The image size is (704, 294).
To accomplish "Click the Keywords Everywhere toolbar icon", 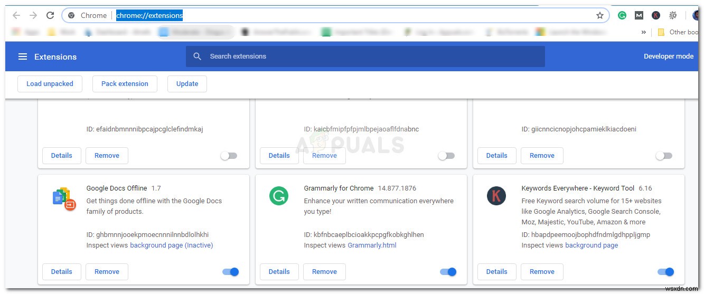I will [656, 15].
